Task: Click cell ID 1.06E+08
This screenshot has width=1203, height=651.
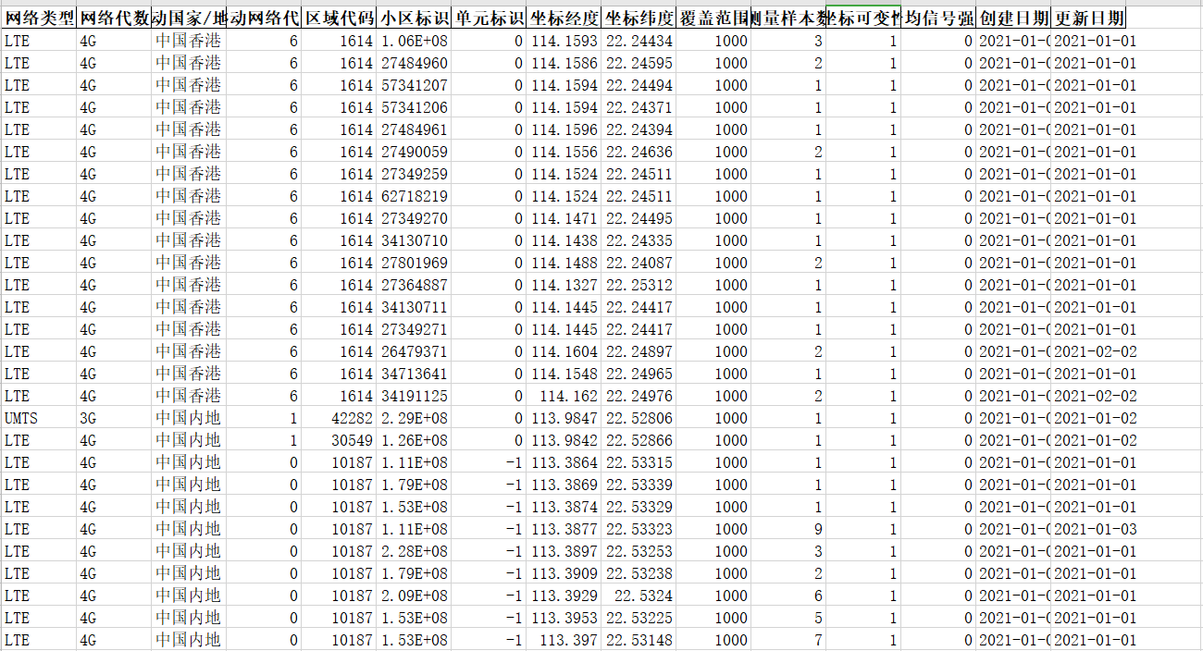Action: (x=414, y=41)
